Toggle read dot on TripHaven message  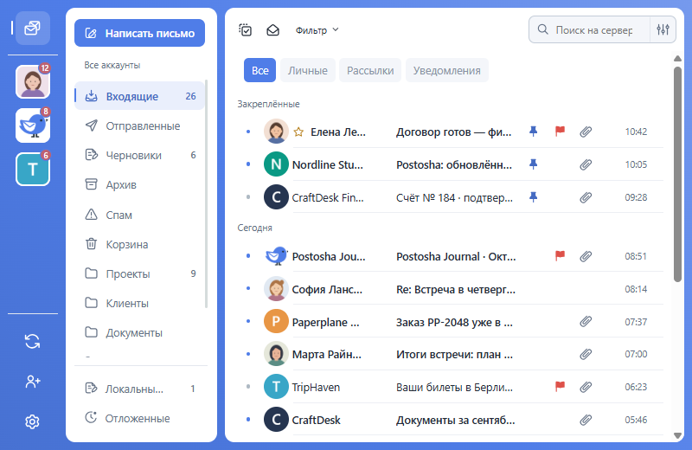pyautogui.click(x=248, y=387)
